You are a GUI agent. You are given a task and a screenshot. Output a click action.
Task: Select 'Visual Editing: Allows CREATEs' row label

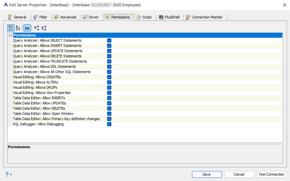pos(37,77)
